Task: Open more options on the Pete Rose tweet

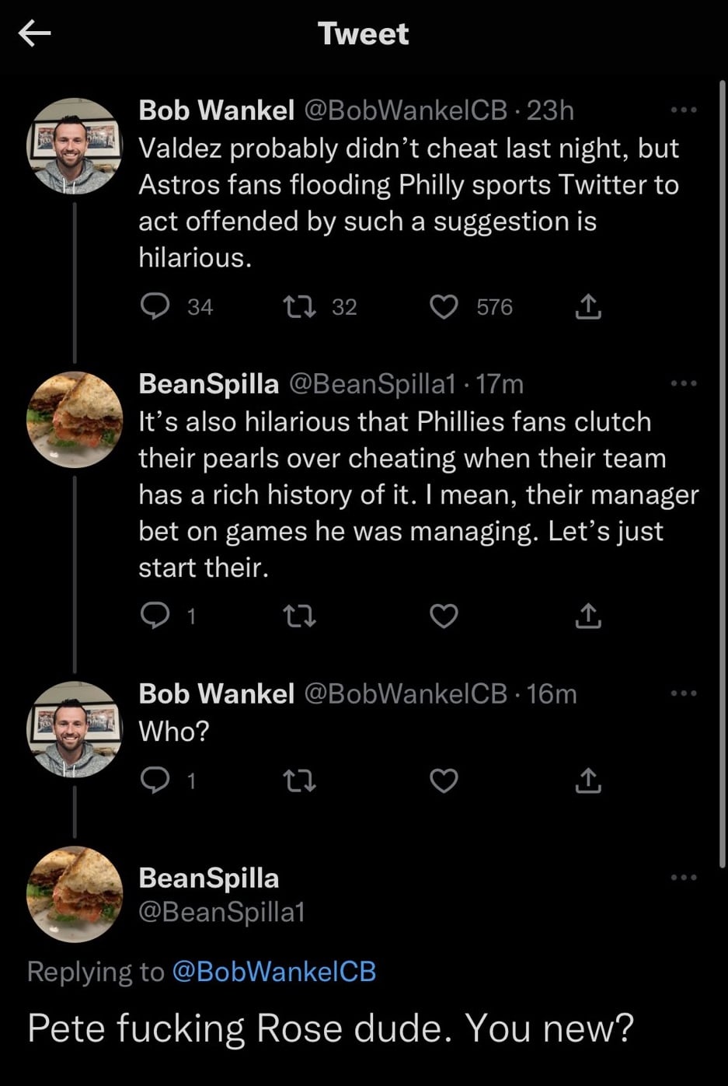Action: pyautogui.click(x=684, y=878)
